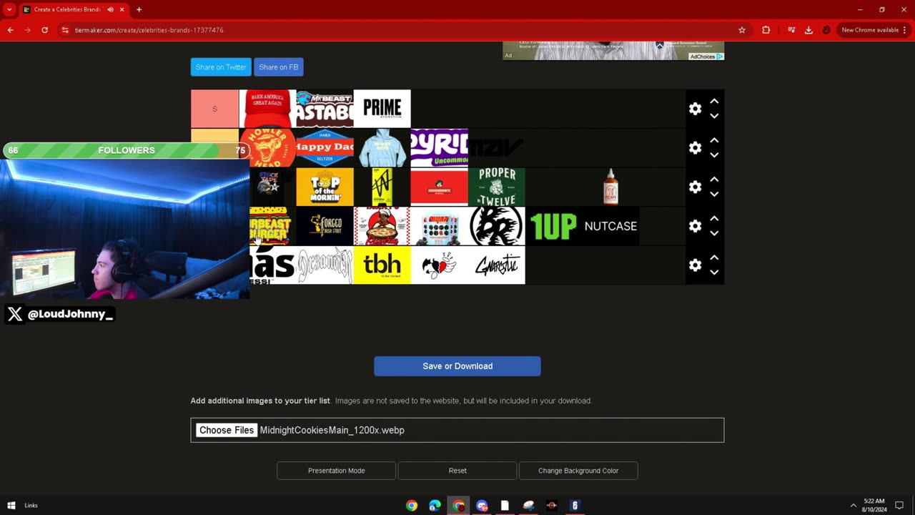The width and height of the screenshot is (915, 515).
Task: Open Windows Start menu
Action: coord(11,506)
